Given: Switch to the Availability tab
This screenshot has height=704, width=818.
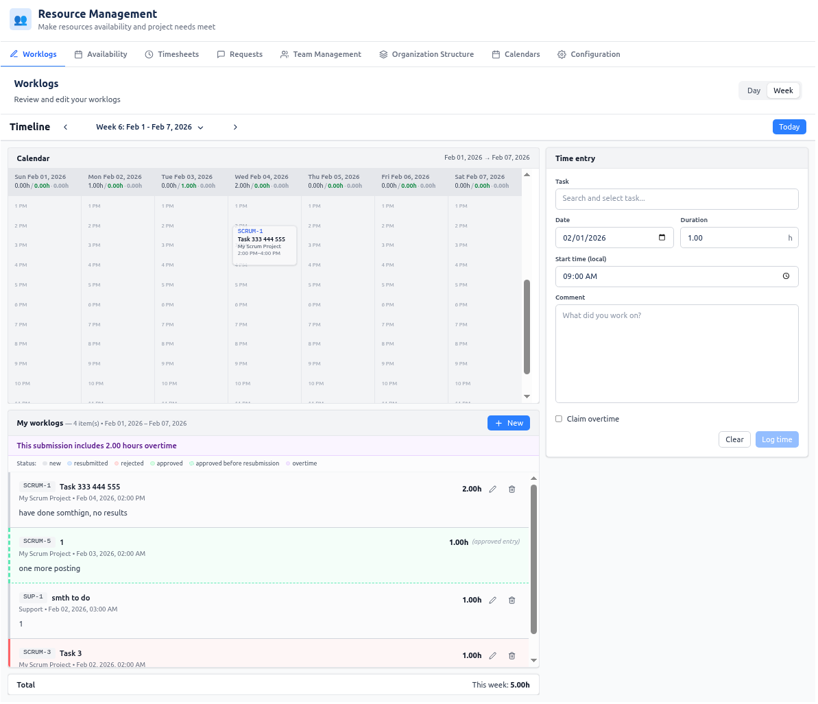Looking at the screenshot, I should [101, 53].
